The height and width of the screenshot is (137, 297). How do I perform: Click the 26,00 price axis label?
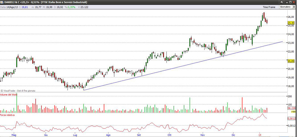[291, 17]
